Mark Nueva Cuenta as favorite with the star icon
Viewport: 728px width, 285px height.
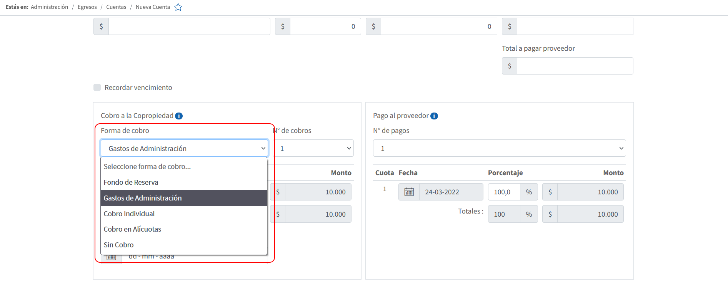point(178,7)
